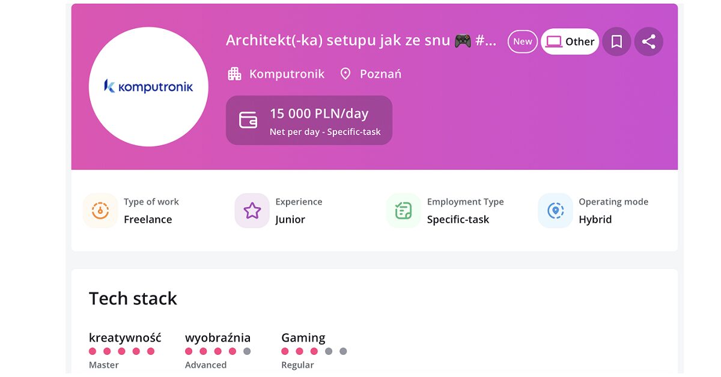The width and height of the screenshot is (721, 377).
Task: Click the wyobraźnia skill label
Action: click(x=218, y=337)
